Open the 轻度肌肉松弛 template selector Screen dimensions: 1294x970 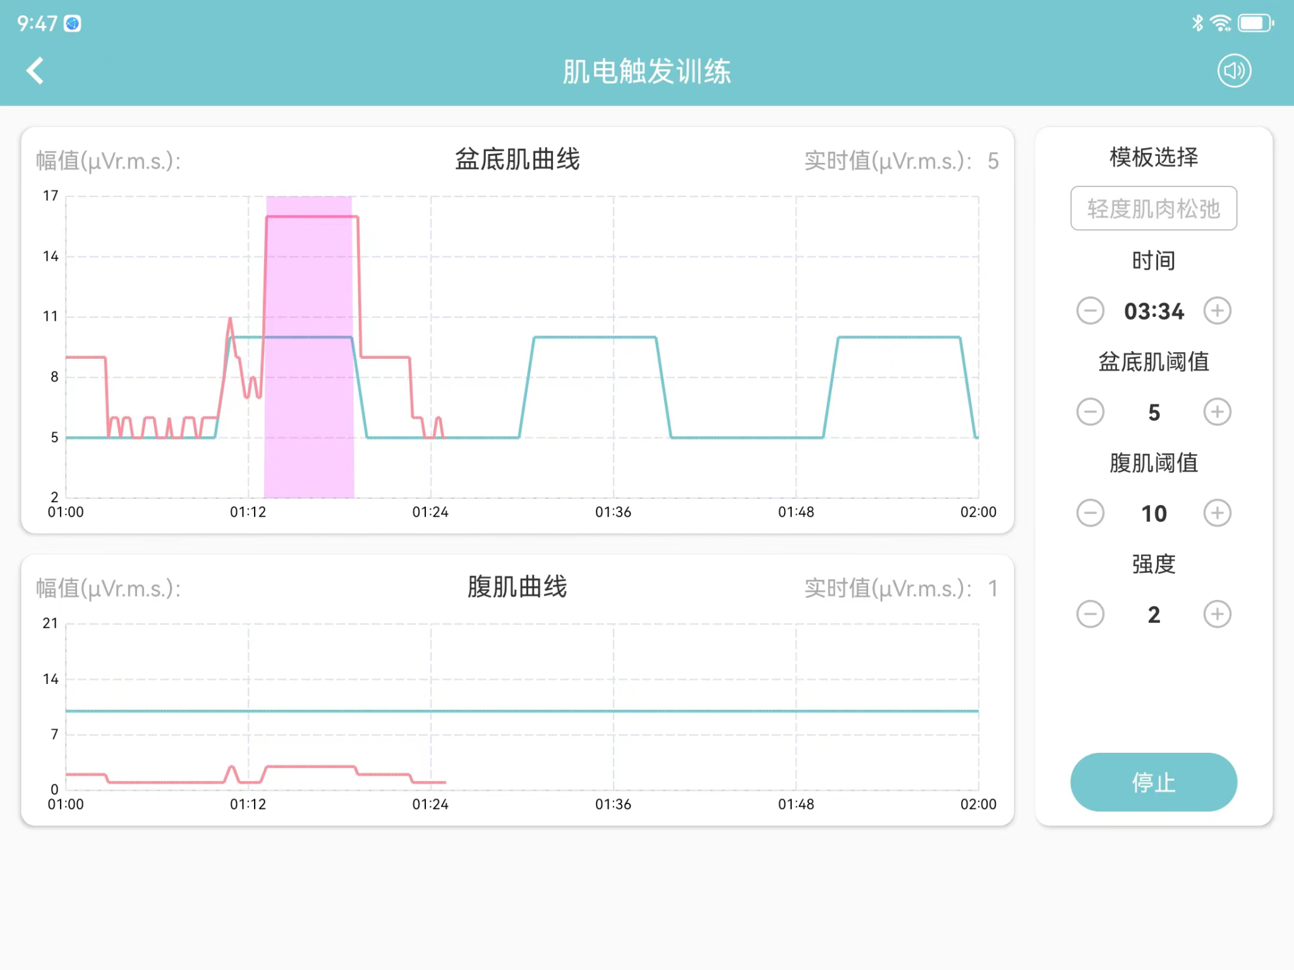pyautogui.click(x=1153, y=208)
